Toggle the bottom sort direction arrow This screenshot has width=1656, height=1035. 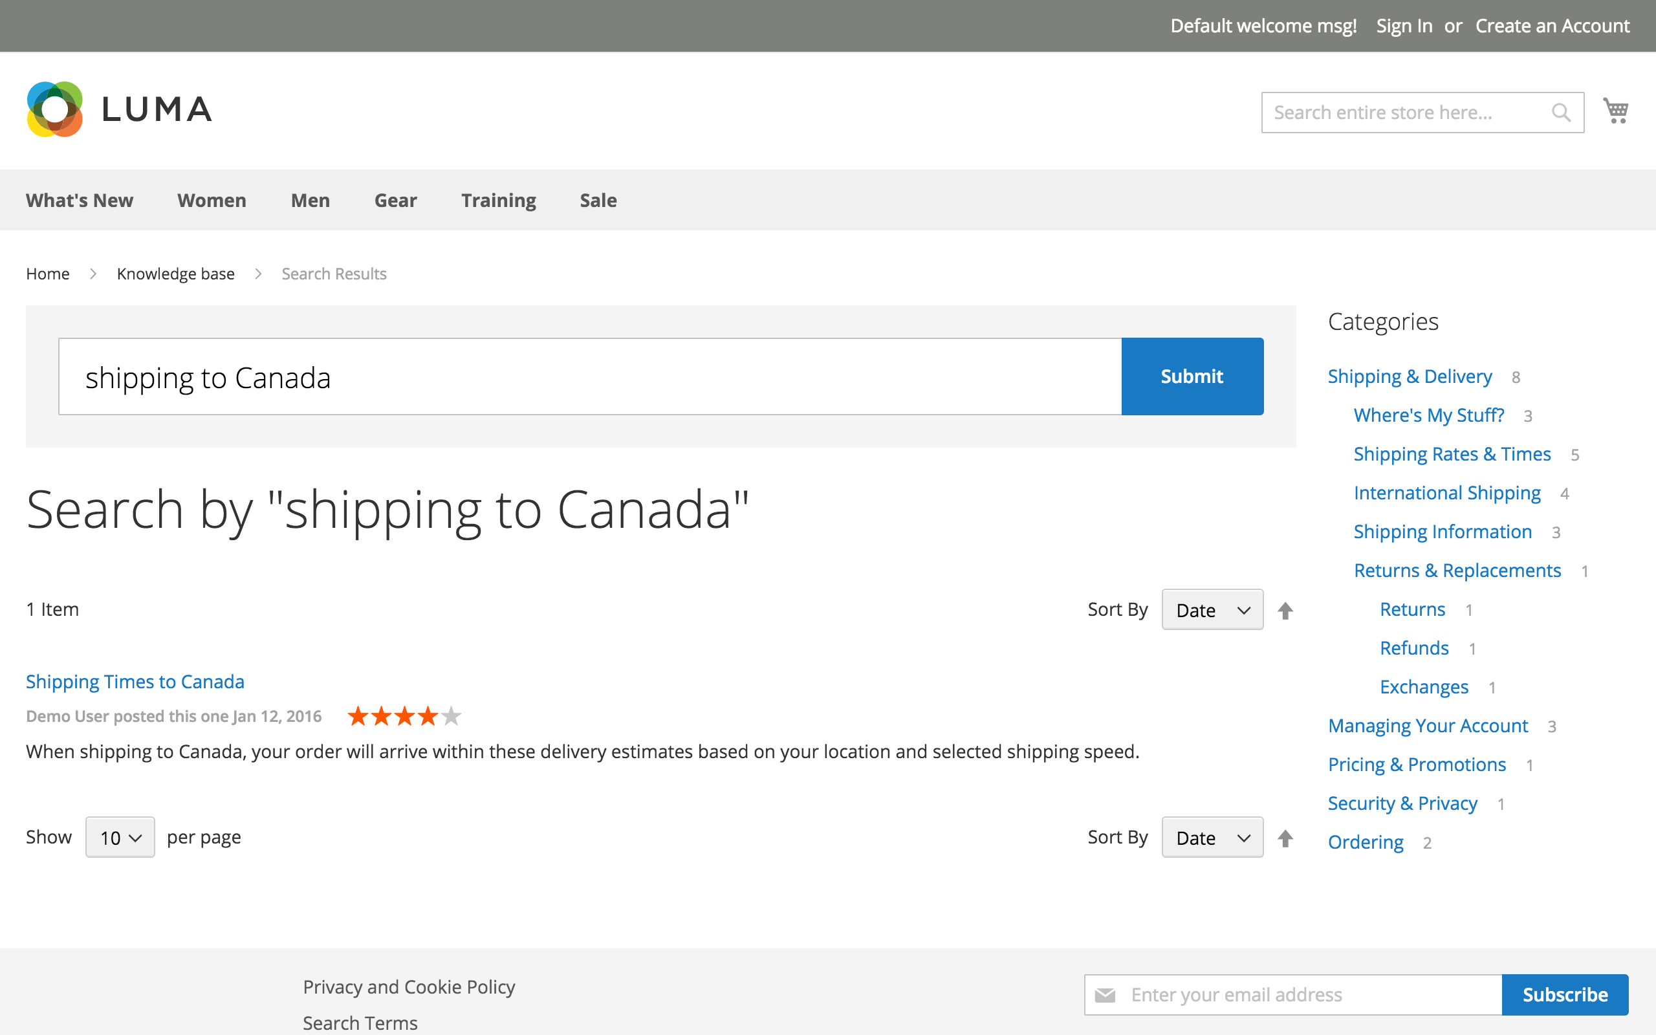point(1285,837)
